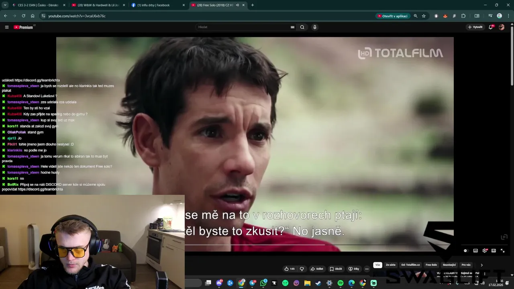View site information icon in address bar
Viewport: 514px width, 289px height.
(x=43, y=16)
